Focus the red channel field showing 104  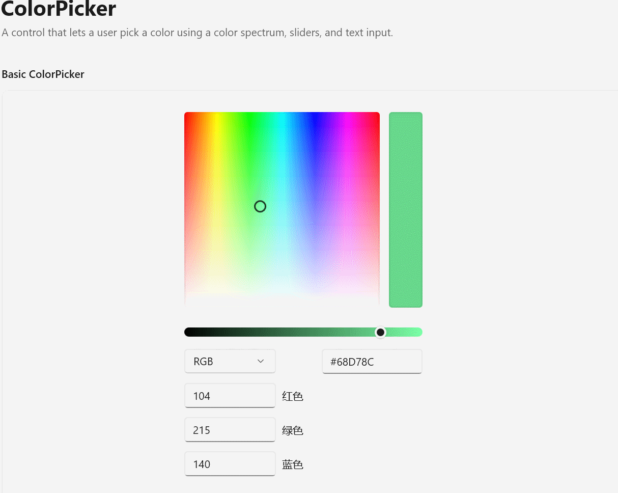coord(230,396)
